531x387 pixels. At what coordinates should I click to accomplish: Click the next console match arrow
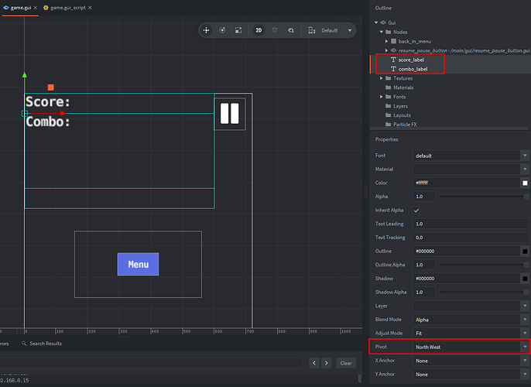tap(327, 363)
